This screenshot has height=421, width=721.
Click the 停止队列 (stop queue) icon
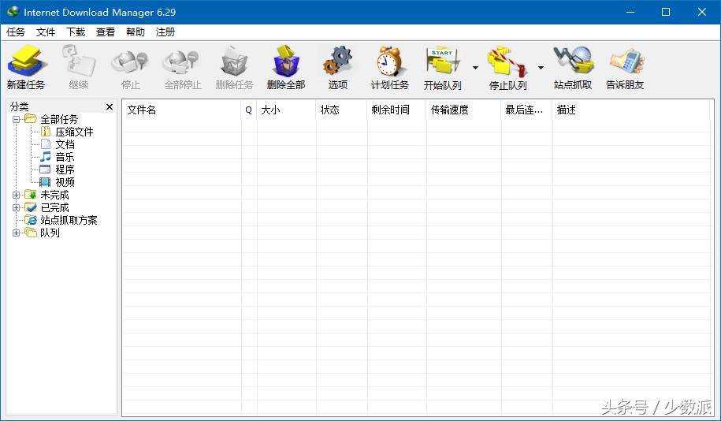[x=507, y=61]
